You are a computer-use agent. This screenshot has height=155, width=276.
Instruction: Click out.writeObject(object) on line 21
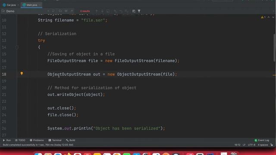(x=75, y=95)
